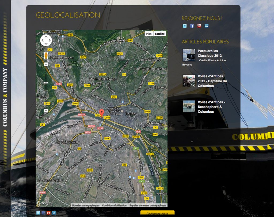Click the Le Grand-Quevilly label on map

pyautogui.click(x=50, y=181)
